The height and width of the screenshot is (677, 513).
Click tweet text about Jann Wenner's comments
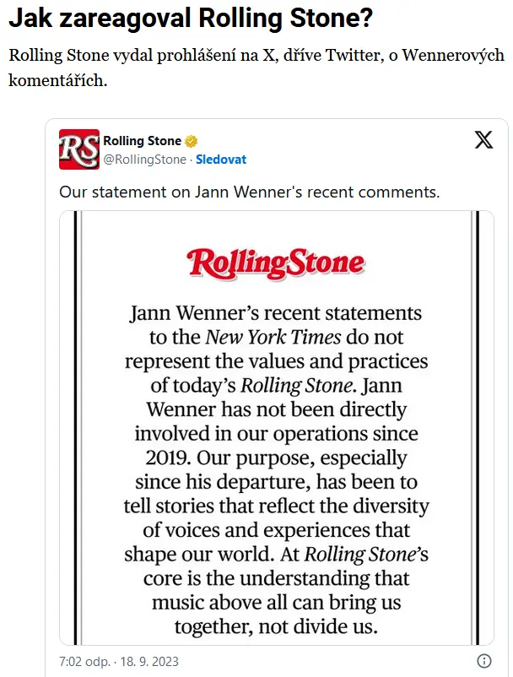click(x=249, y=192)
